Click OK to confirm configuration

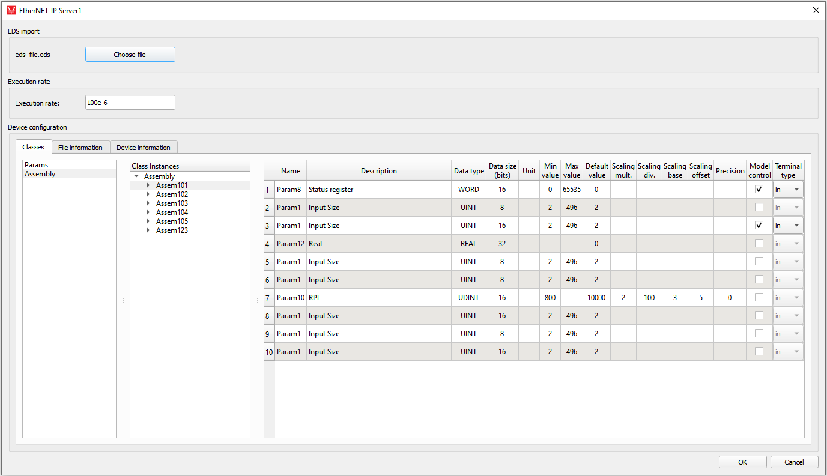click(742, 462)
